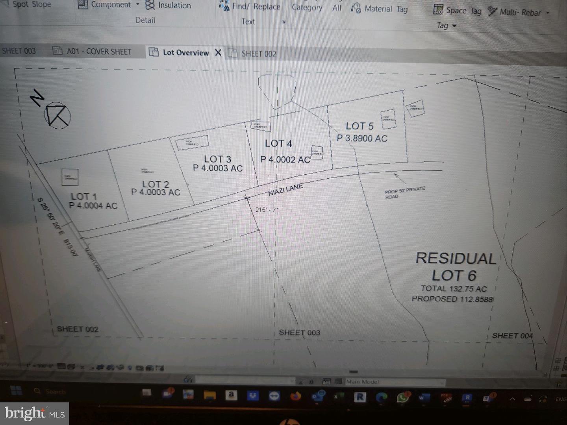The height and width of the screenshot is (425, 567).
Task: Show hidden system tray icons chevron
Action: tap(512, 399)
